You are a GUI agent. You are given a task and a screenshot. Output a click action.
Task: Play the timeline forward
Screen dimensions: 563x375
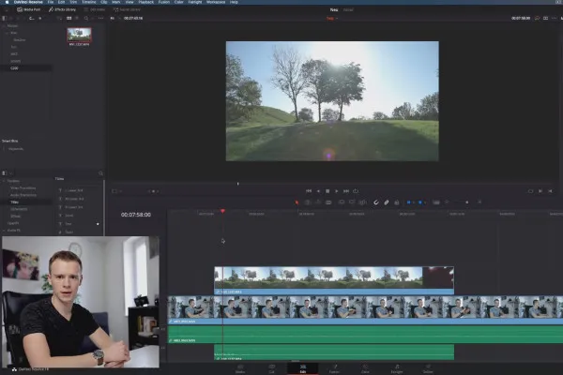tap(337, 191)
